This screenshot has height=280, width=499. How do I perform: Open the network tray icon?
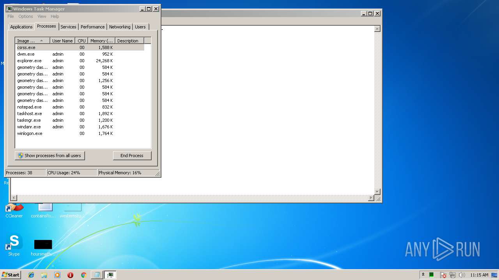click(453, 275)
